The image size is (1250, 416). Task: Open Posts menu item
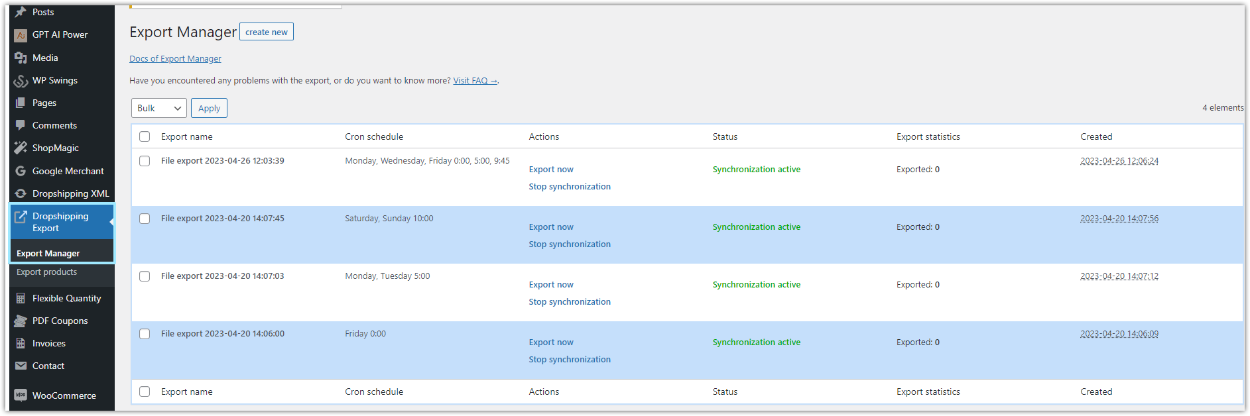(x=43, y=12)
